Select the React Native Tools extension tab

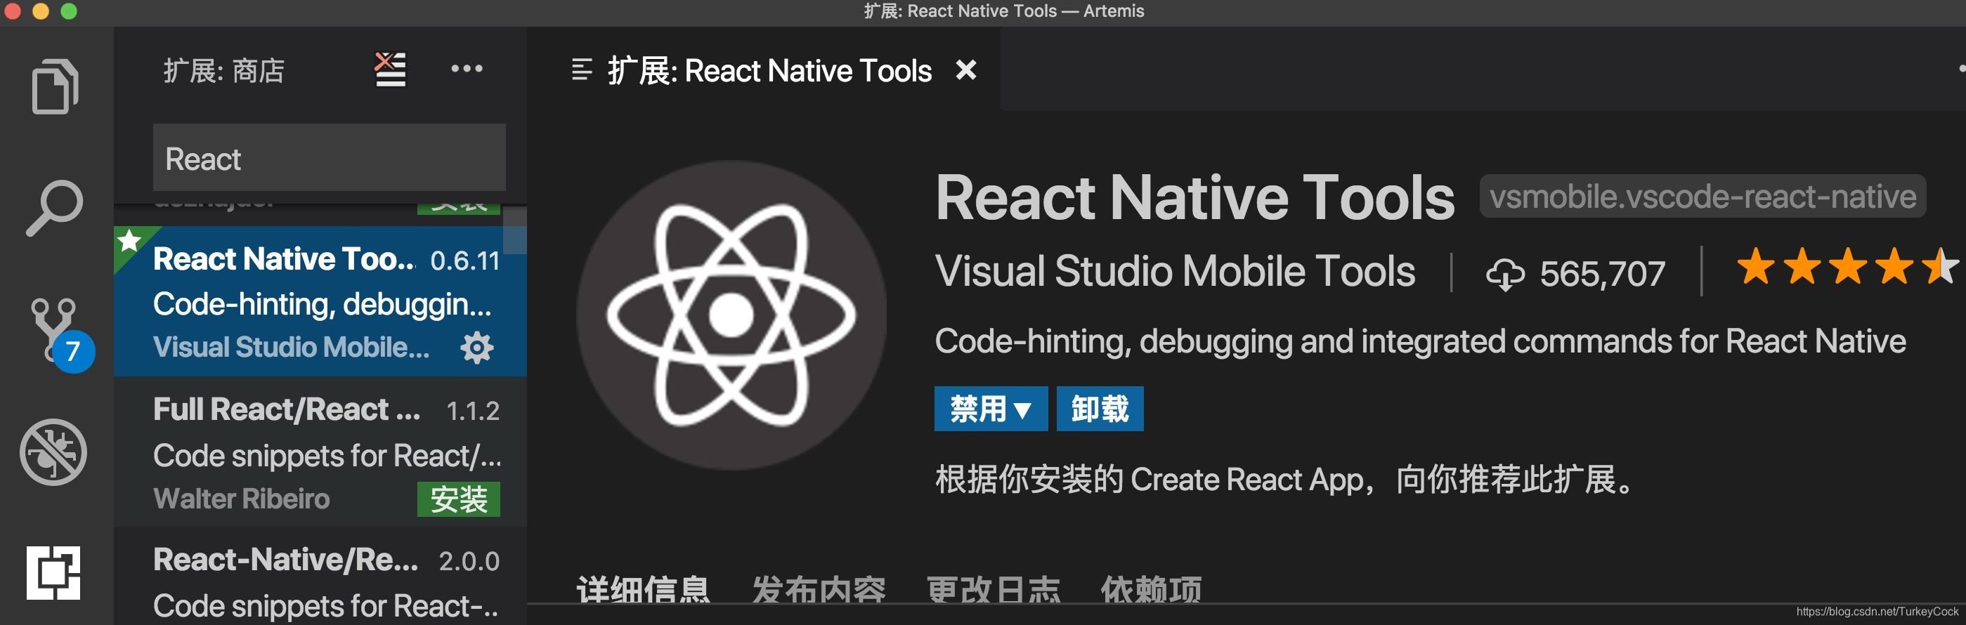click(763, 70)
